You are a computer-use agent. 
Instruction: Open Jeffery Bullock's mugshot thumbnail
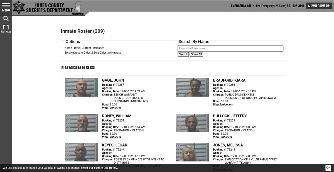pyautogui.click(x=192, y=123)
